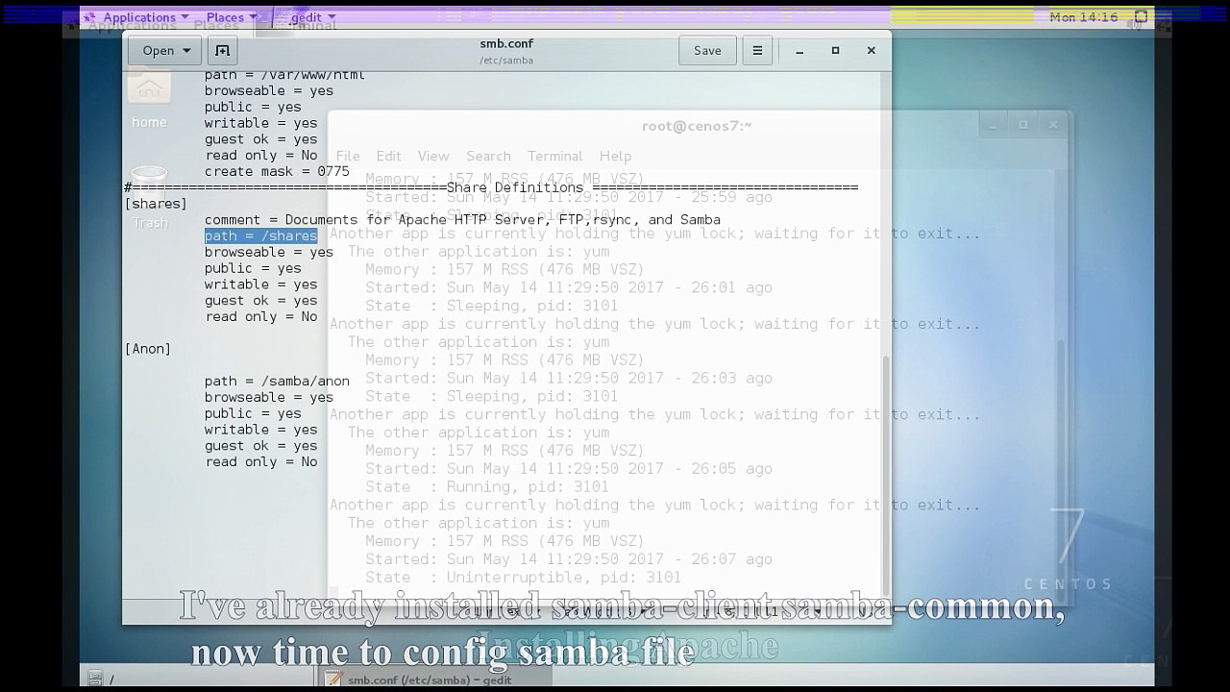
Task: Maximize the gedit smb.conf window
Action: click(835, 51)
